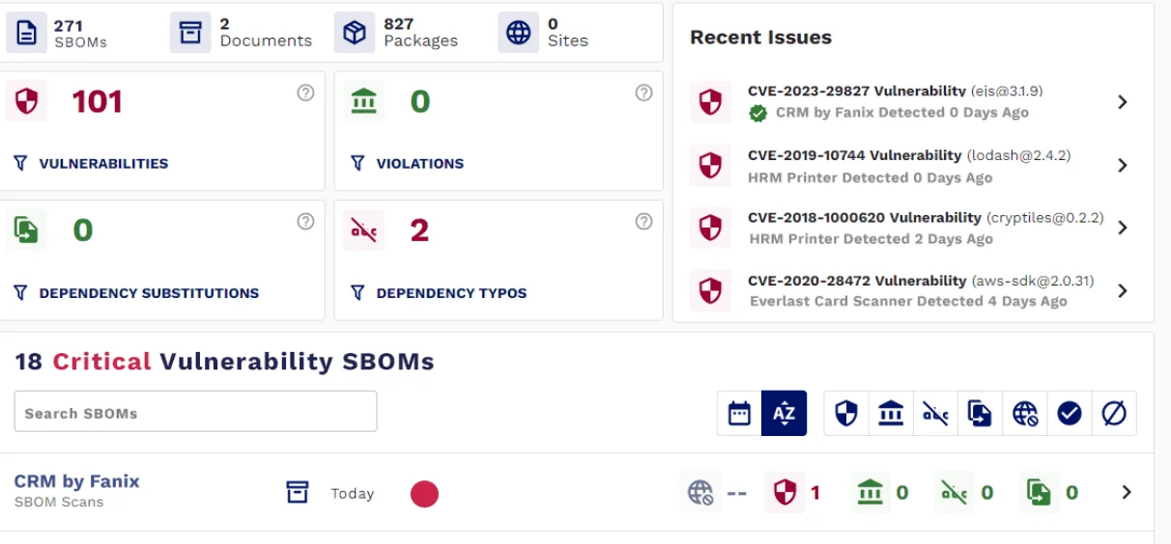The image size is (1171, 544).
Task: Click the Documents archive icon
Action: click(190, 33)
